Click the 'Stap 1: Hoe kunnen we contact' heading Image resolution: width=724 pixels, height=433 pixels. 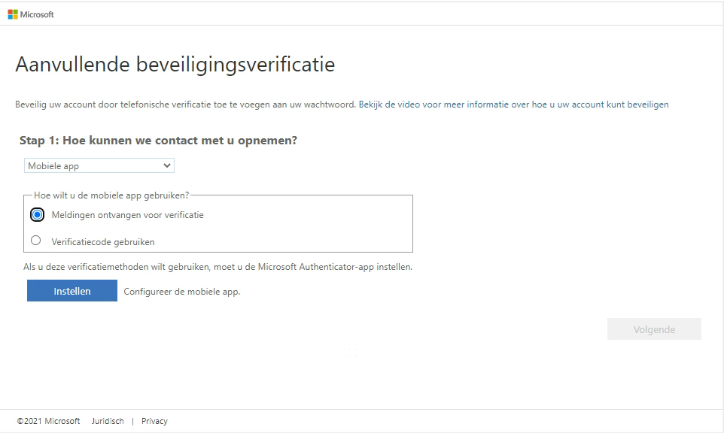coord(158,140)
